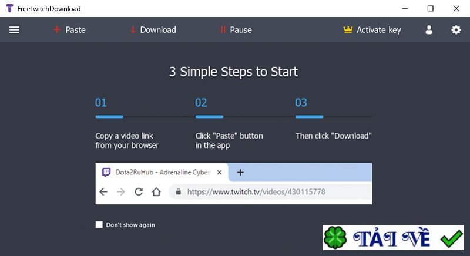Viewport: 470px width, 256px height.
Task: Click step number 01
Action: point(100,103)
